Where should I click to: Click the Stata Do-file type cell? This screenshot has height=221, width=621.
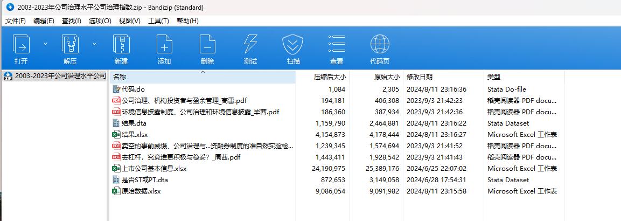[506, 89]
